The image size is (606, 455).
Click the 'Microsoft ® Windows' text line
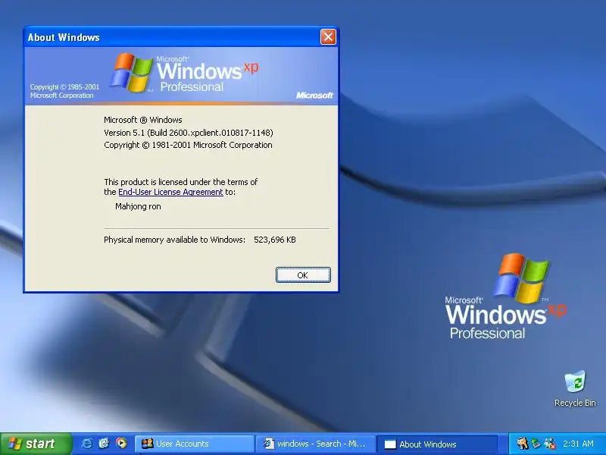pyautogui.click(x=143, y=120)
